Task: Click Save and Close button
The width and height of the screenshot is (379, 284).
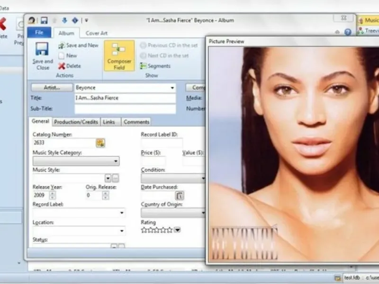Action: 43,56
